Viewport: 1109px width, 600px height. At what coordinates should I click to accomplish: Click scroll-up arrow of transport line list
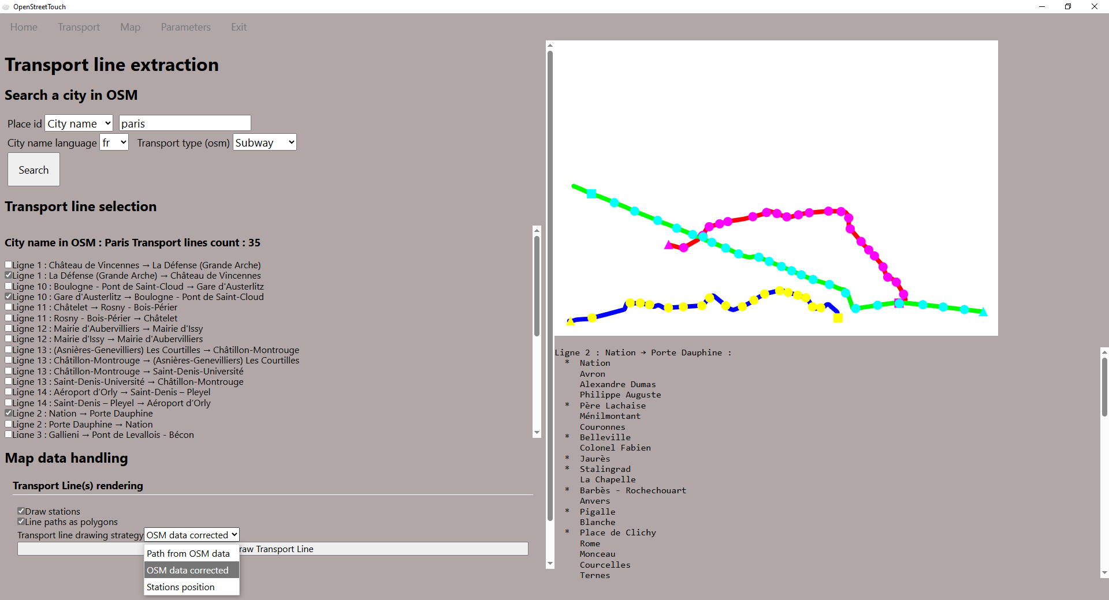(537, 230)
